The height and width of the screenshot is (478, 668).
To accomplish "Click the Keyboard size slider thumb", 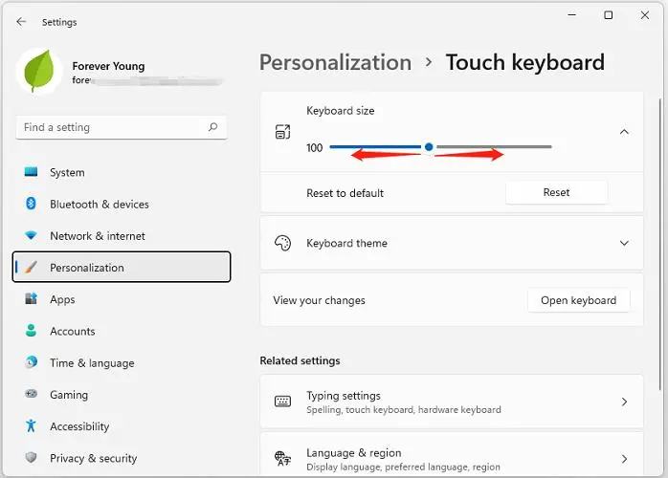I will (x=429, y=147).
